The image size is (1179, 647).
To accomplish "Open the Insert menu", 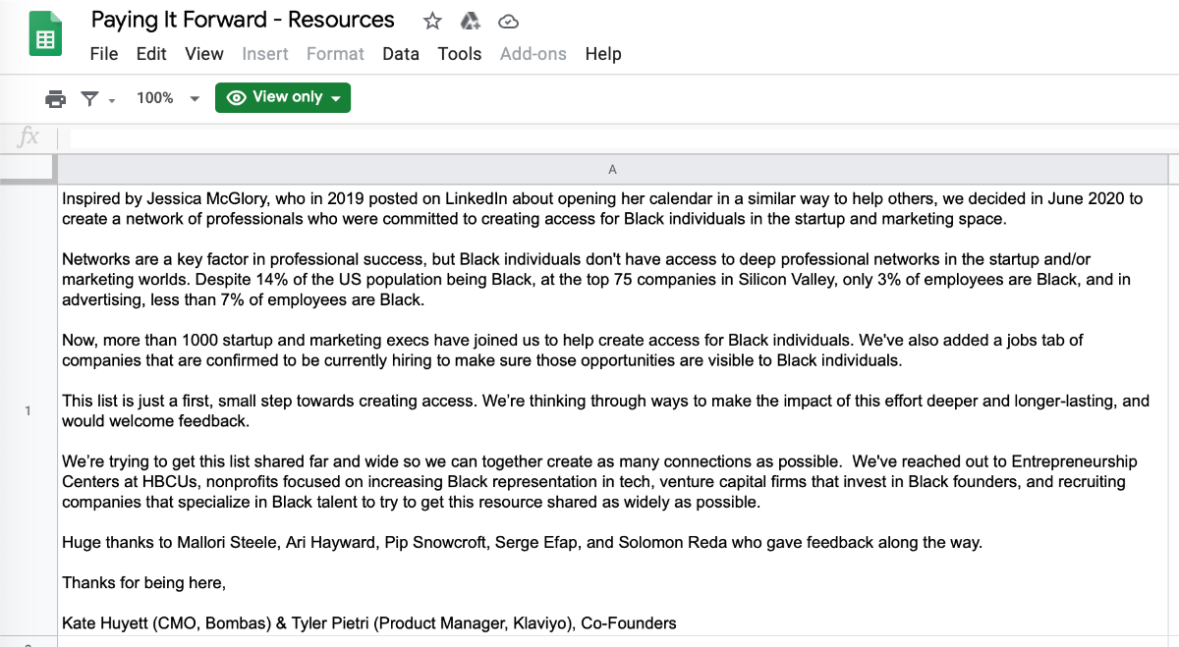I will 265,54.
